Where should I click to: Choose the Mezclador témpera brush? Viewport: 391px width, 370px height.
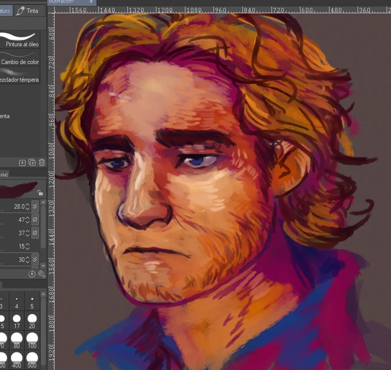pos(20,75)
